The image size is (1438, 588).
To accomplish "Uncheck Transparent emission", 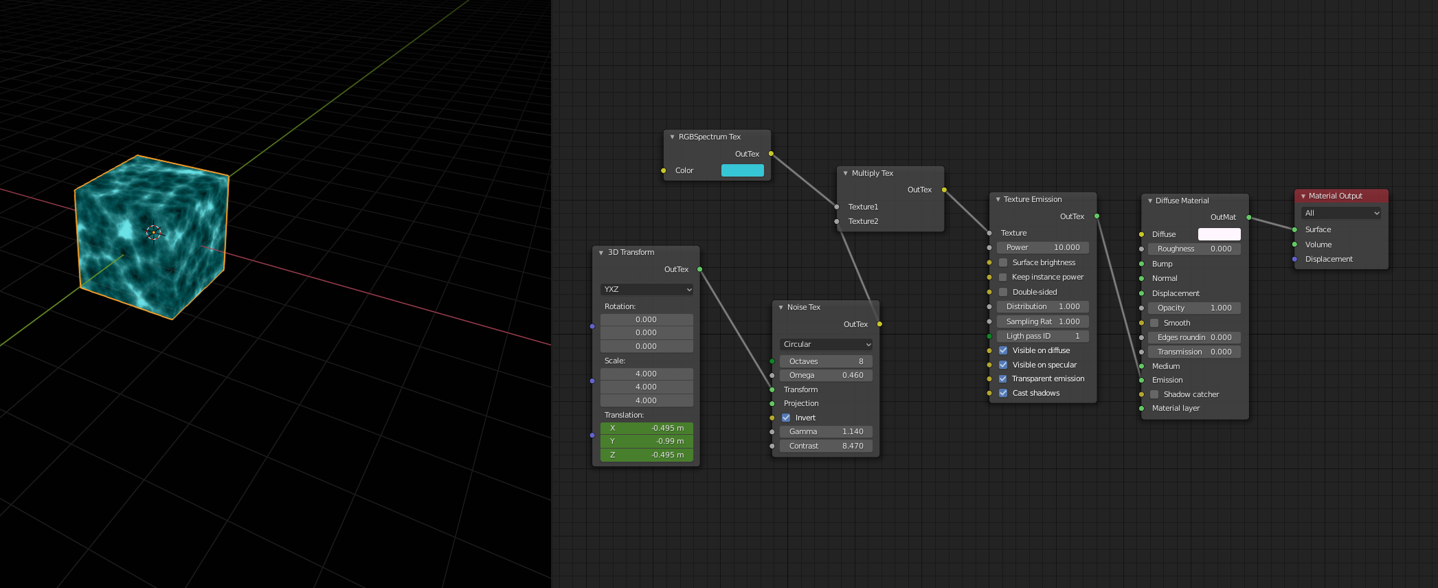I will (x=1003, y=378).
